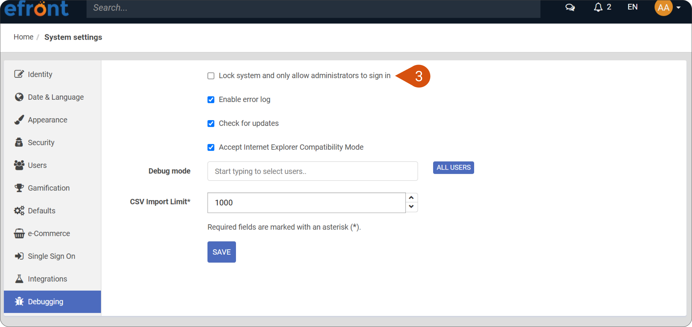692x327 pixels.
Task: Click the eFront logo
Action: pos(36,8)
